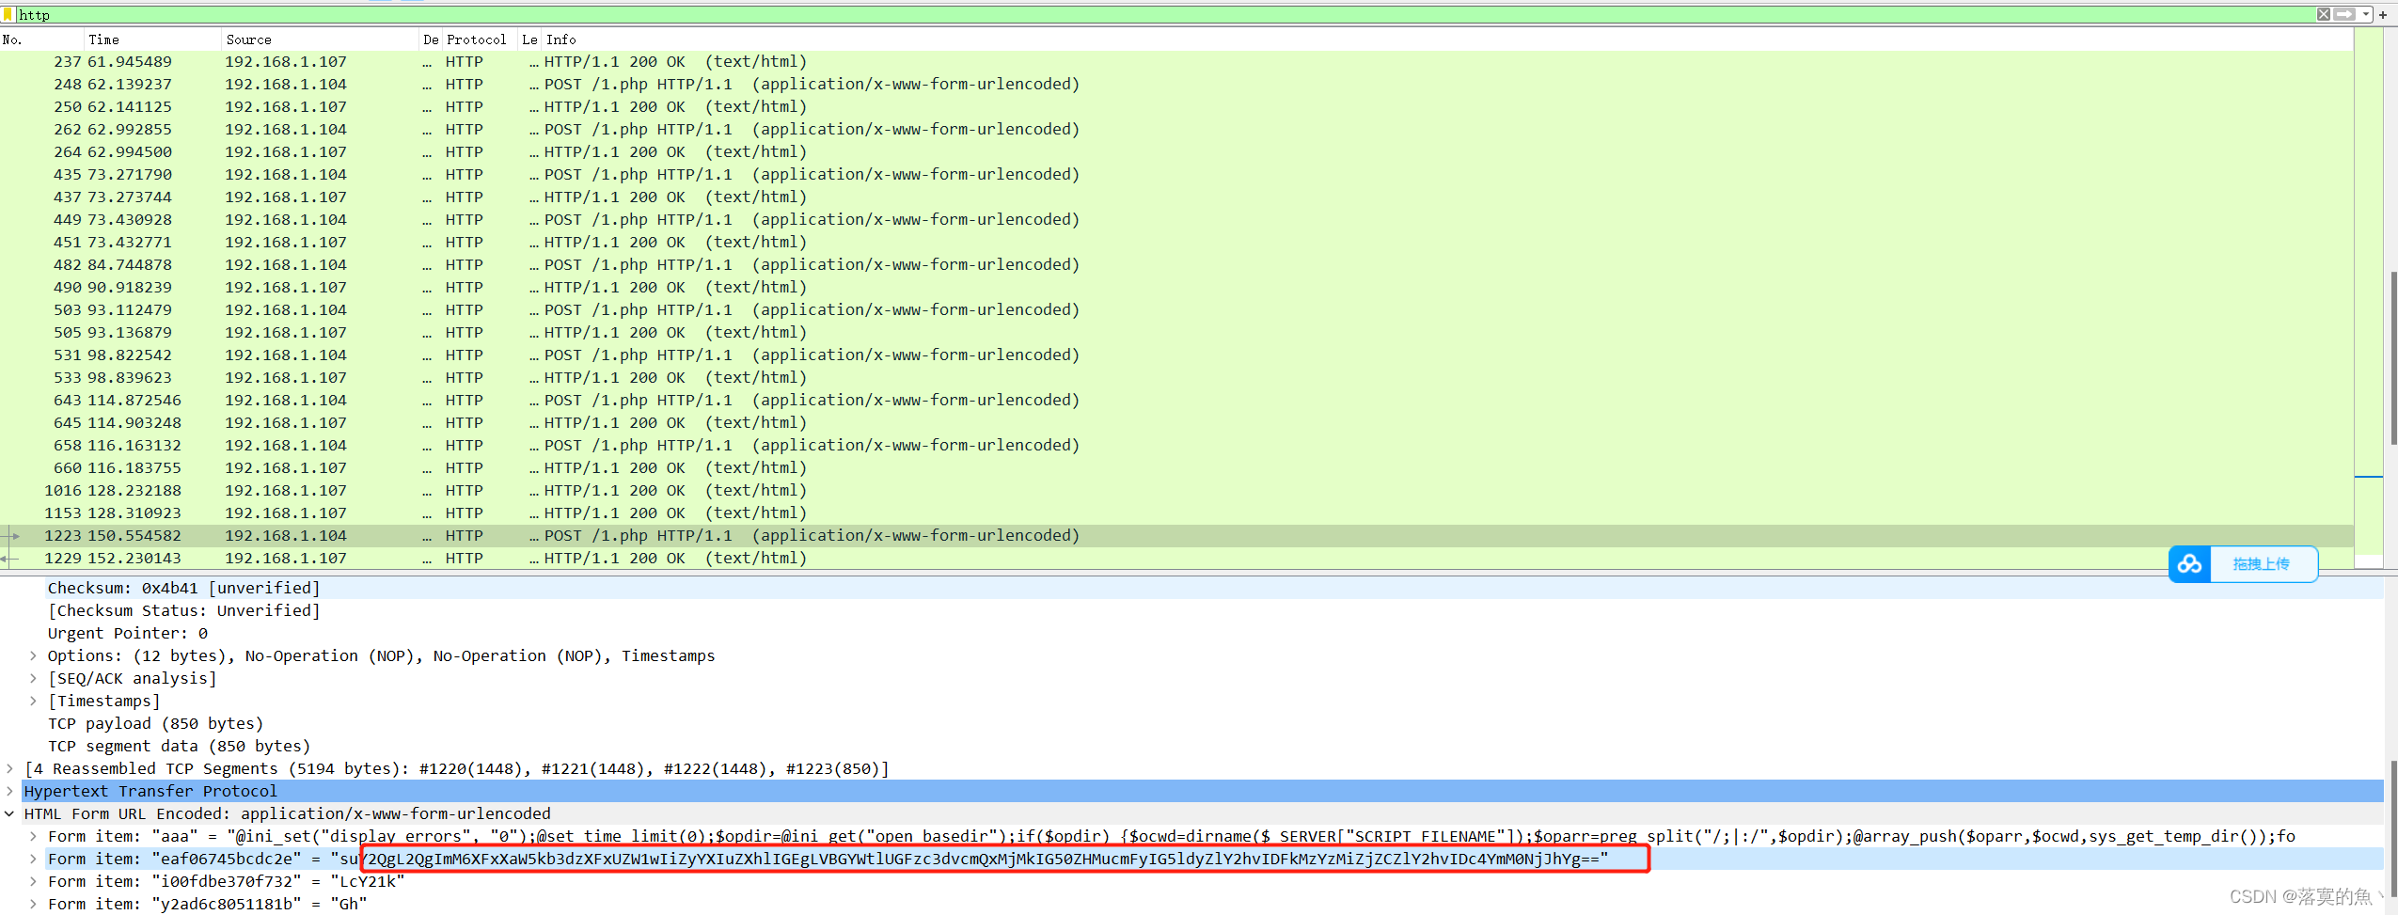
Task: Expand the Options (12 bytes) tree node
Action: (x=33, y=655)
